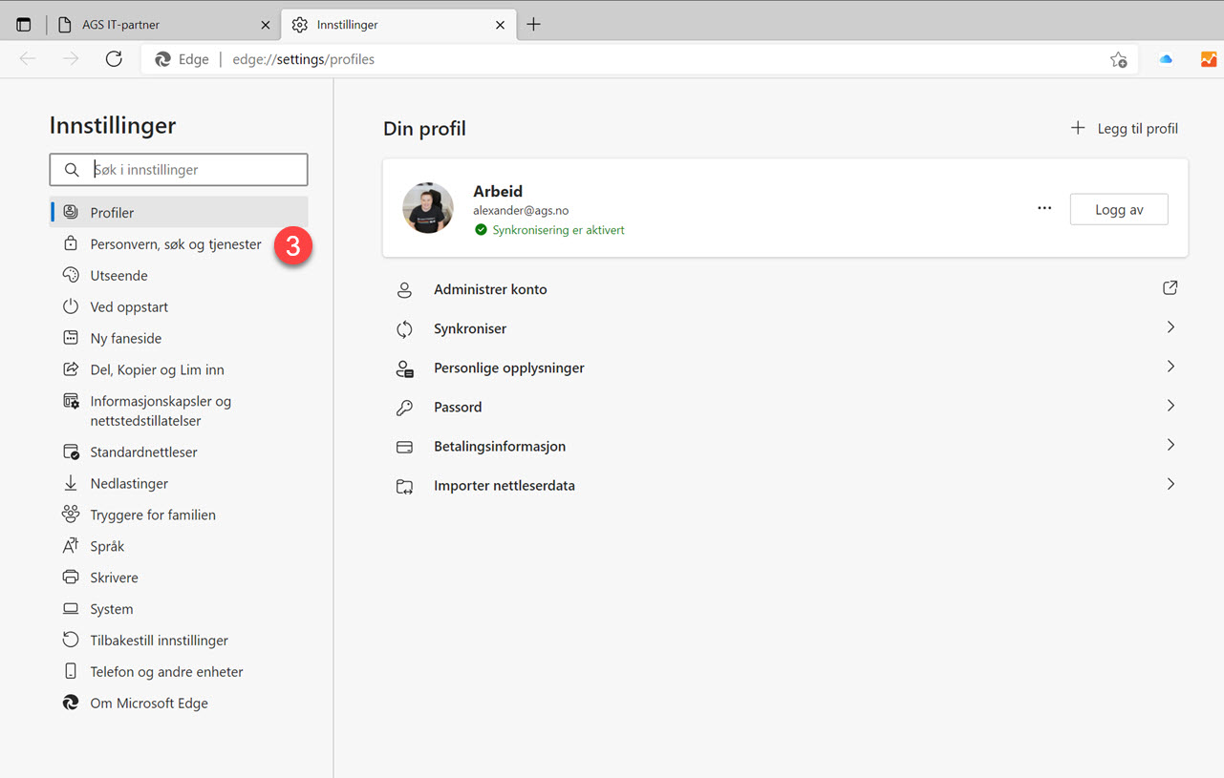Click the Importer nettleserdata folder icon
Image resolution: width=1224 pixels, height=778 pixels.
coord(404,486)
